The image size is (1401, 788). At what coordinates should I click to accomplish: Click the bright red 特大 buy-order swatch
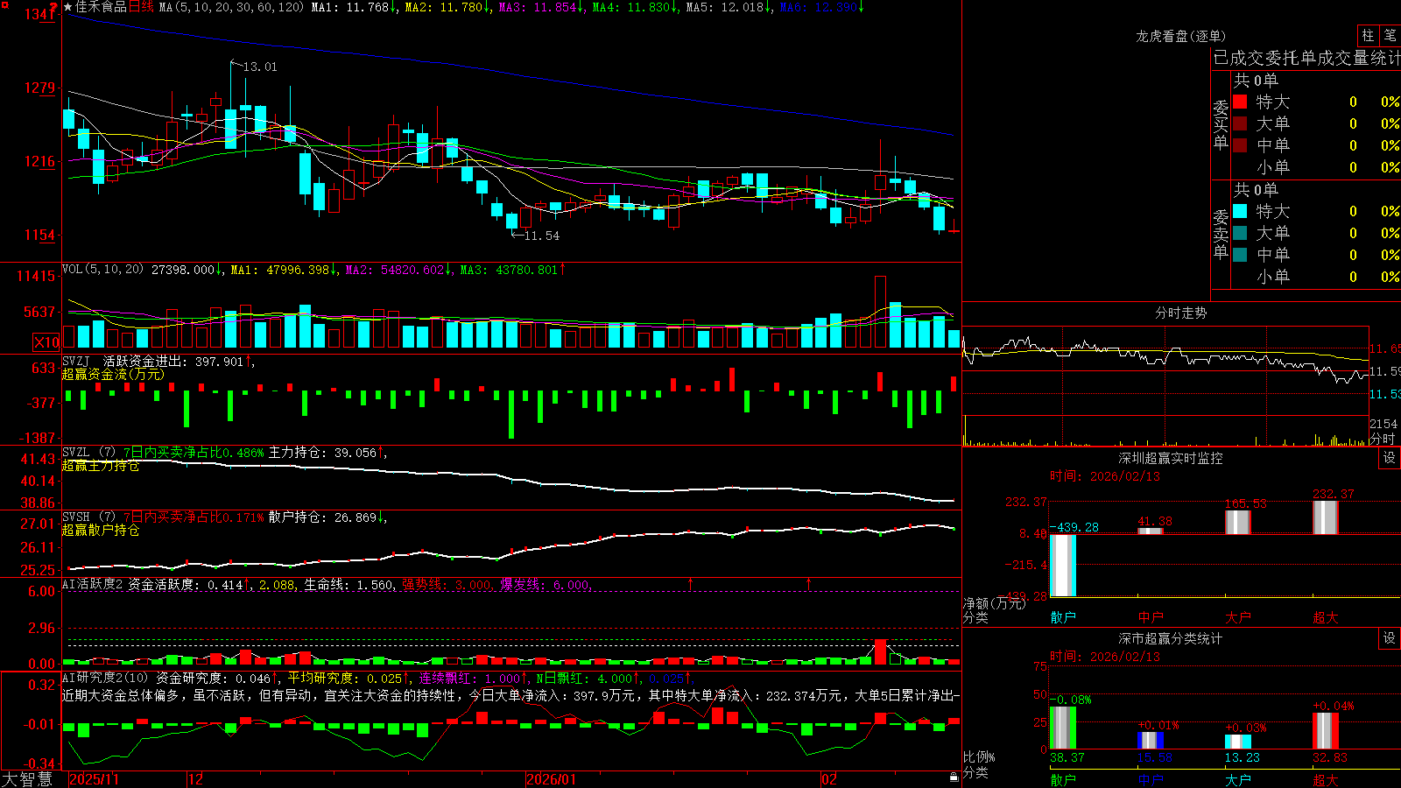click(1240, 102)
